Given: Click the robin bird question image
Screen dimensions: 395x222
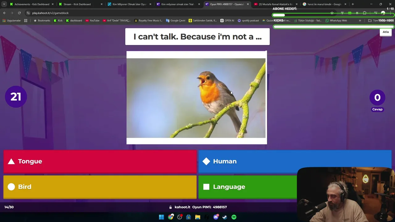Looking at the screenshot, I should 197,97.
